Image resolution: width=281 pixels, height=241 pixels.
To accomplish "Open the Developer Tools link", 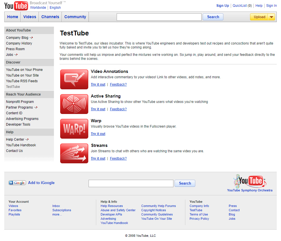I will tap(18, 124).
